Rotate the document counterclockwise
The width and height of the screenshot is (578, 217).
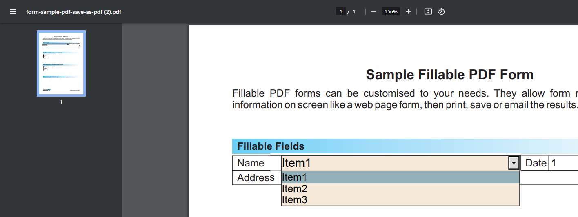coord(441,11)
